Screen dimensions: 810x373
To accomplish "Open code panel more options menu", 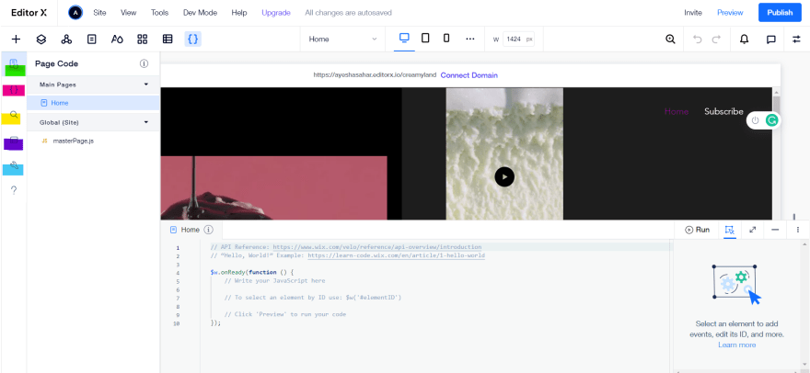I will (798, 230).
